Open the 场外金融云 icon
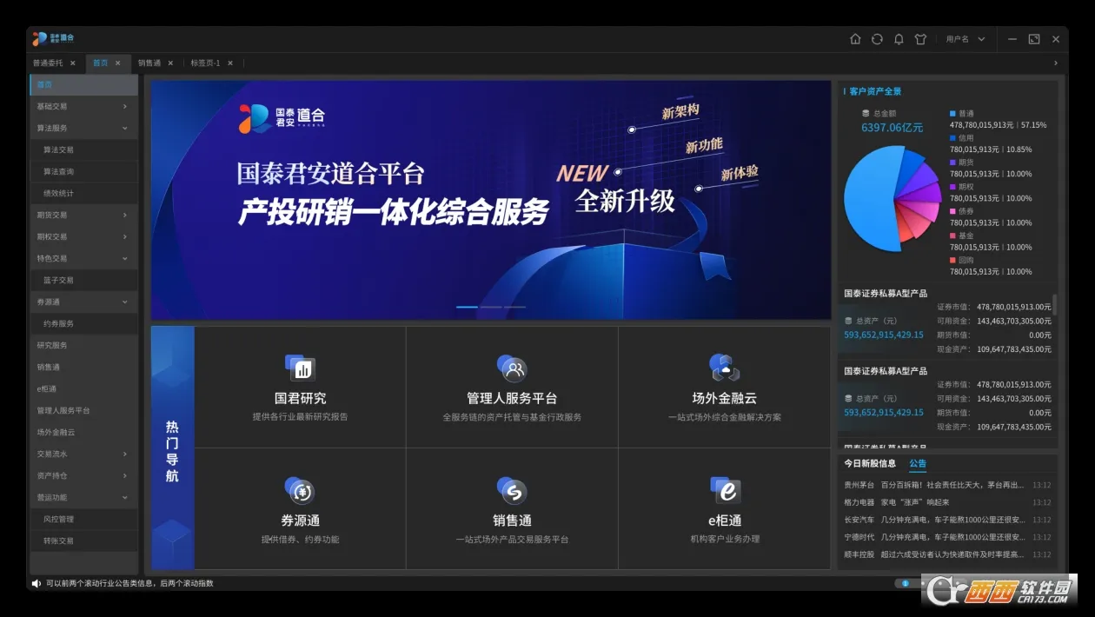 click(x=724, y=368)
